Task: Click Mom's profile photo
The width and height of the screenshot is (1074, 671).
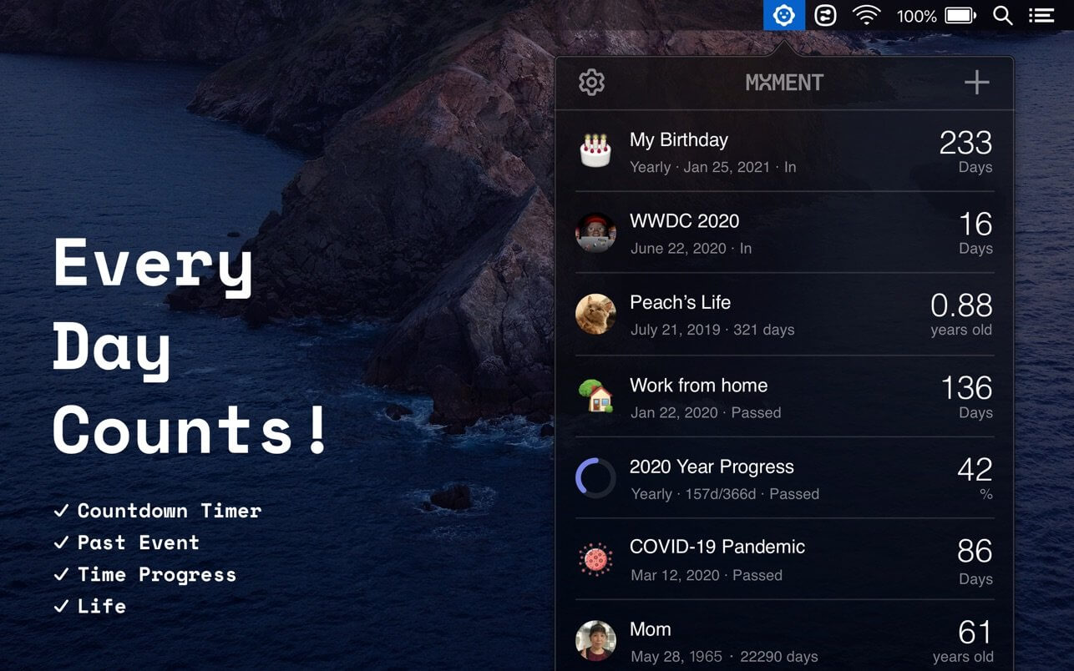Action: pos(595,640)
